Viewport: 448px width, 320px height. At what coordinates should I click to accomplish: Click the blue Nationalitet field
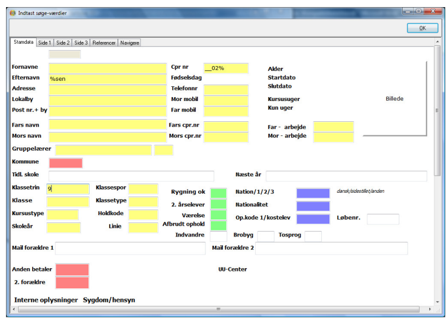(313, 206)
